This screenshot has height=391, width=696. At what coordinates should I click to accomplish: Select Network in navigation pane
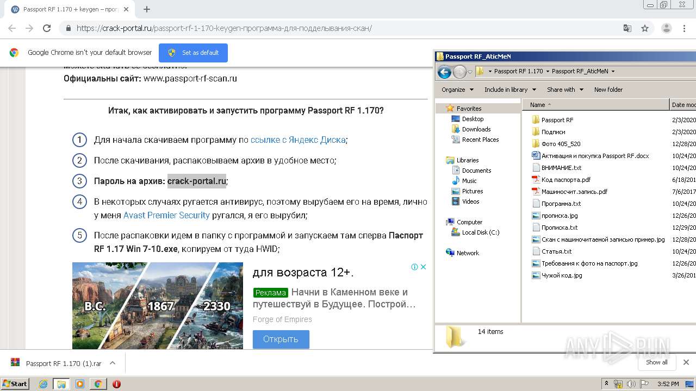468,253
